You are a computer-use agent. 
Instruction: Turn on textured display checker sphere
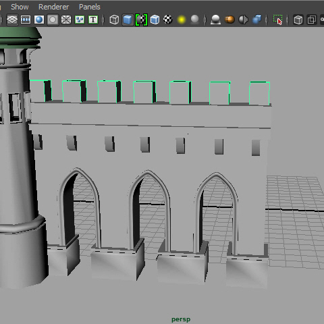pos(168,20)
